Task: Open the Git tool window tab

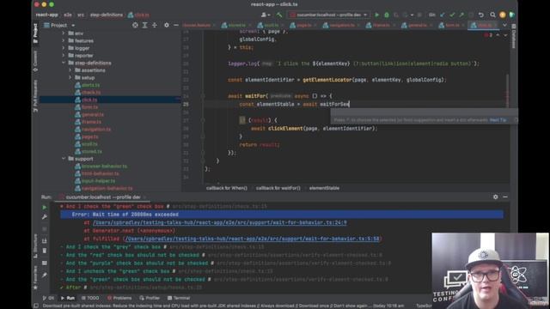Action: [x=48, y=298]
